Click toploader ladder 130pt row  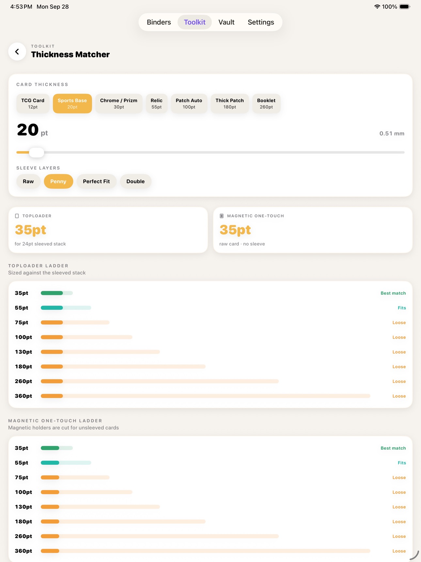tap(210, 352)
